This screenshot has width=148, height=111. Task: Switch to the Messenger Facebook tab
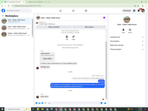point(14,2)
